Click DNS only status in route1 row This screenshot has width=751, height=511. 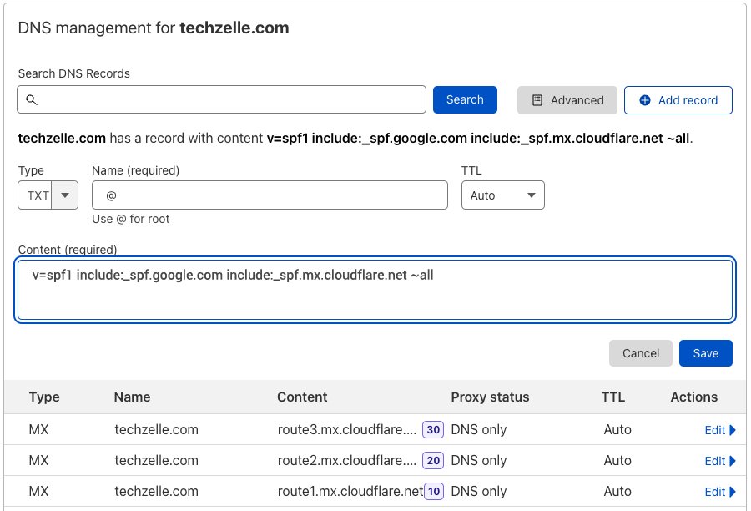[478, 491]
